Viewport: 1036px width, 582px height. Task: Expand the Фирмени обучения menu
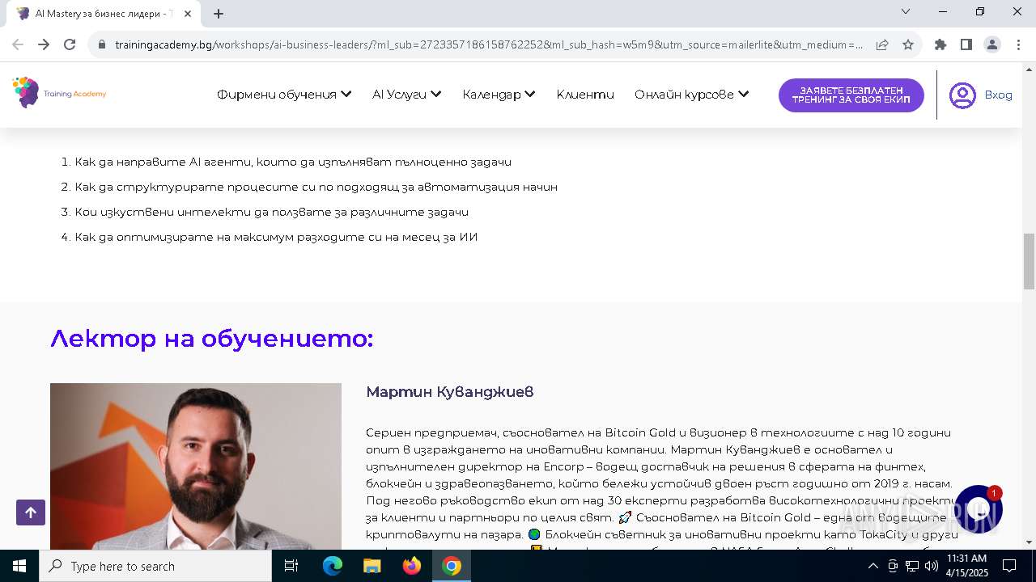click(284, 95)
